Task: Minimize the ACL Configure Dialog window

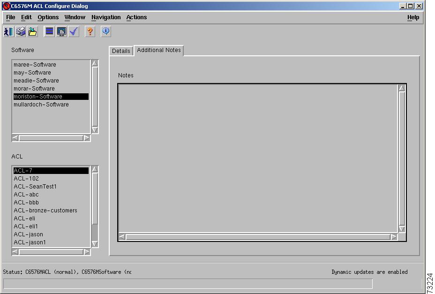Action: click(x=404, y=6)
